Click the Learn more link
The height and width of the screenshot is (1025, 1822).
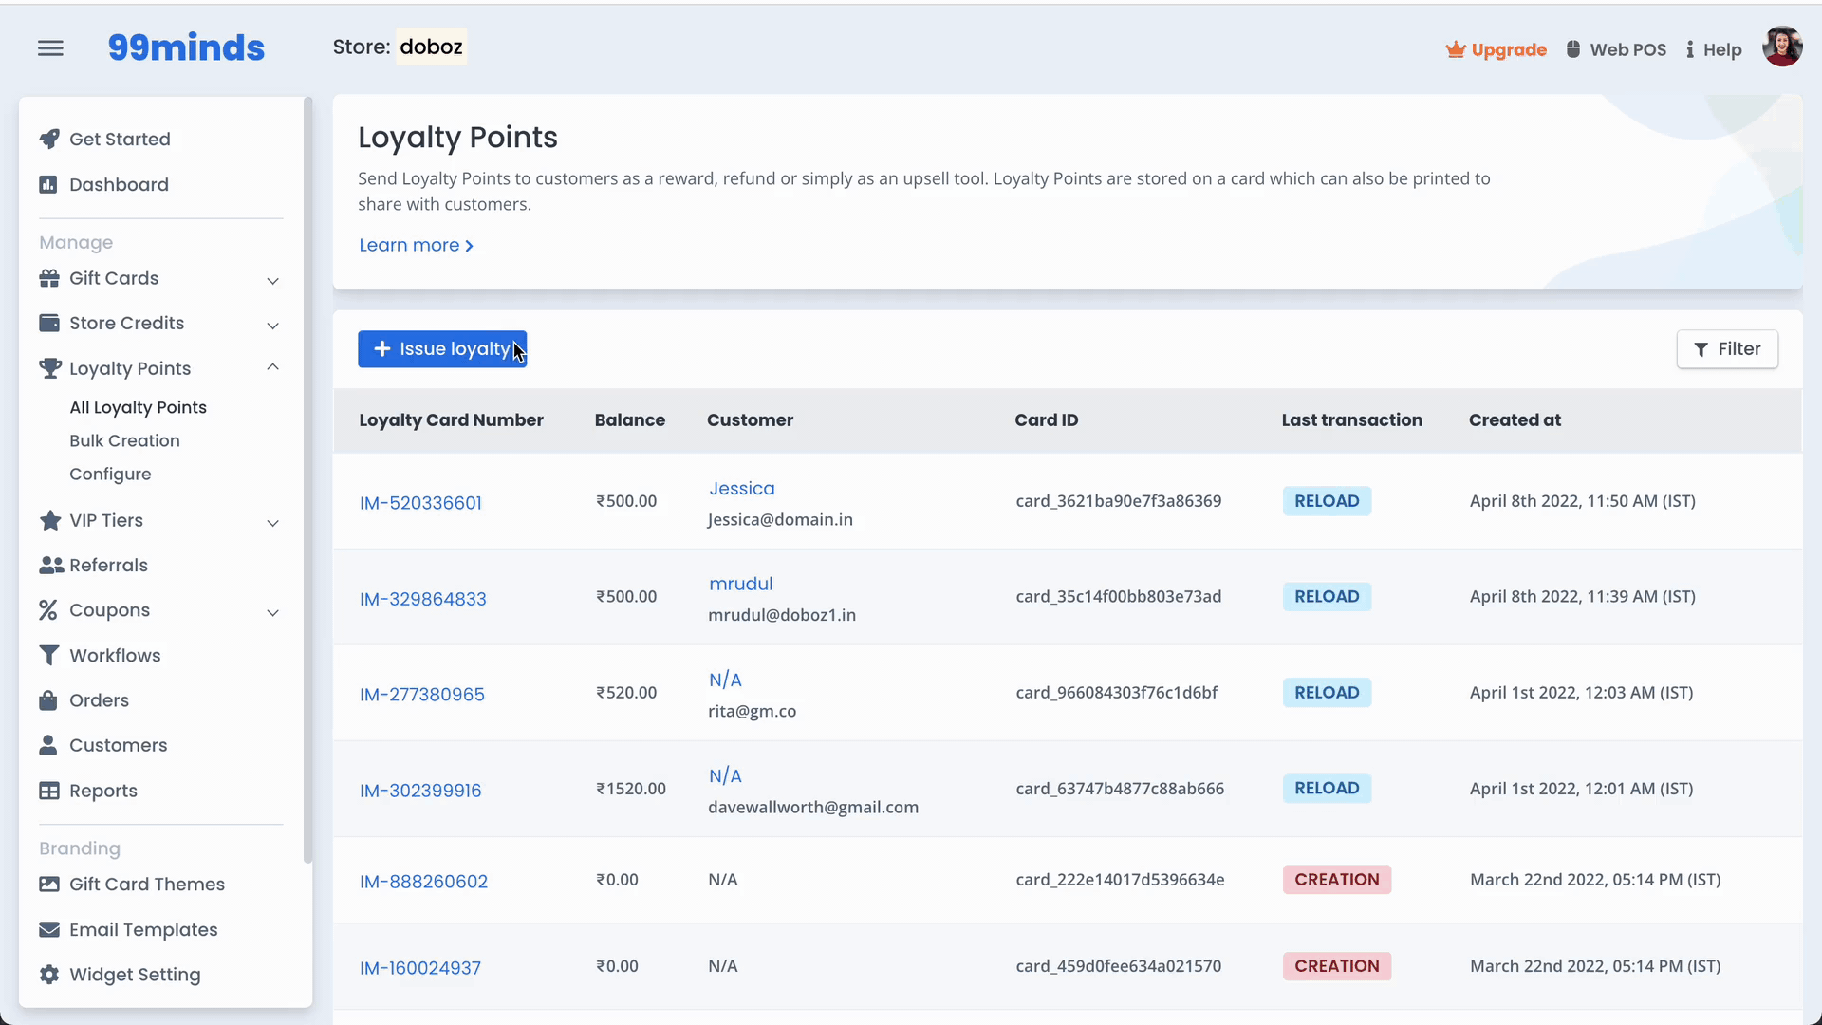tap(416, 245)
